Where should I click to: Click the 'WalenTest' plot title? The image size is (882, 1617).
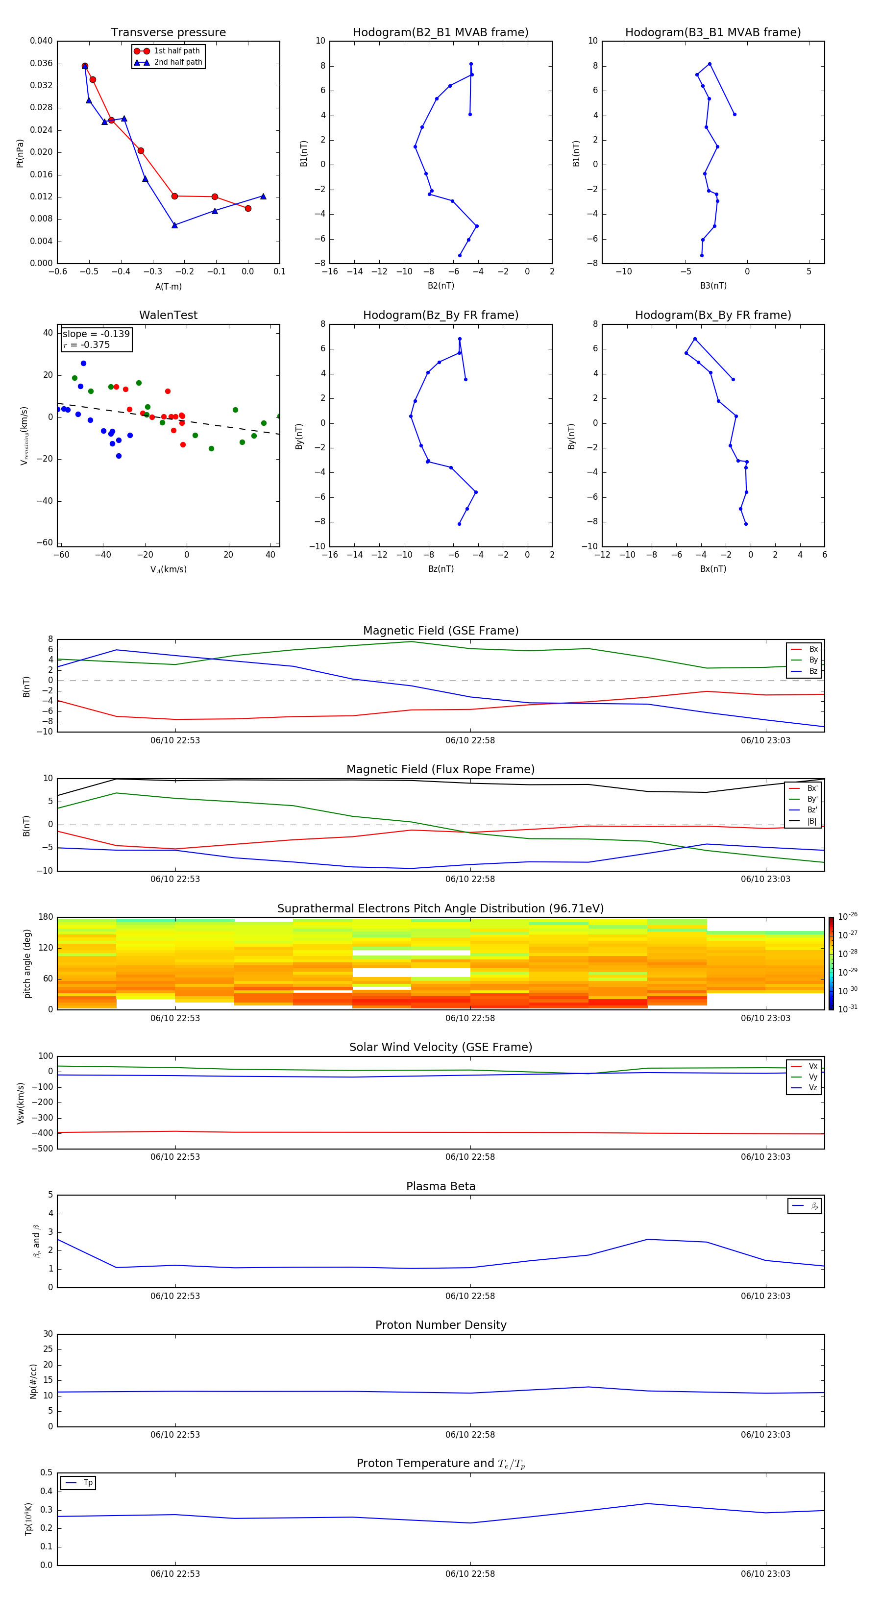tap(168, 315)
